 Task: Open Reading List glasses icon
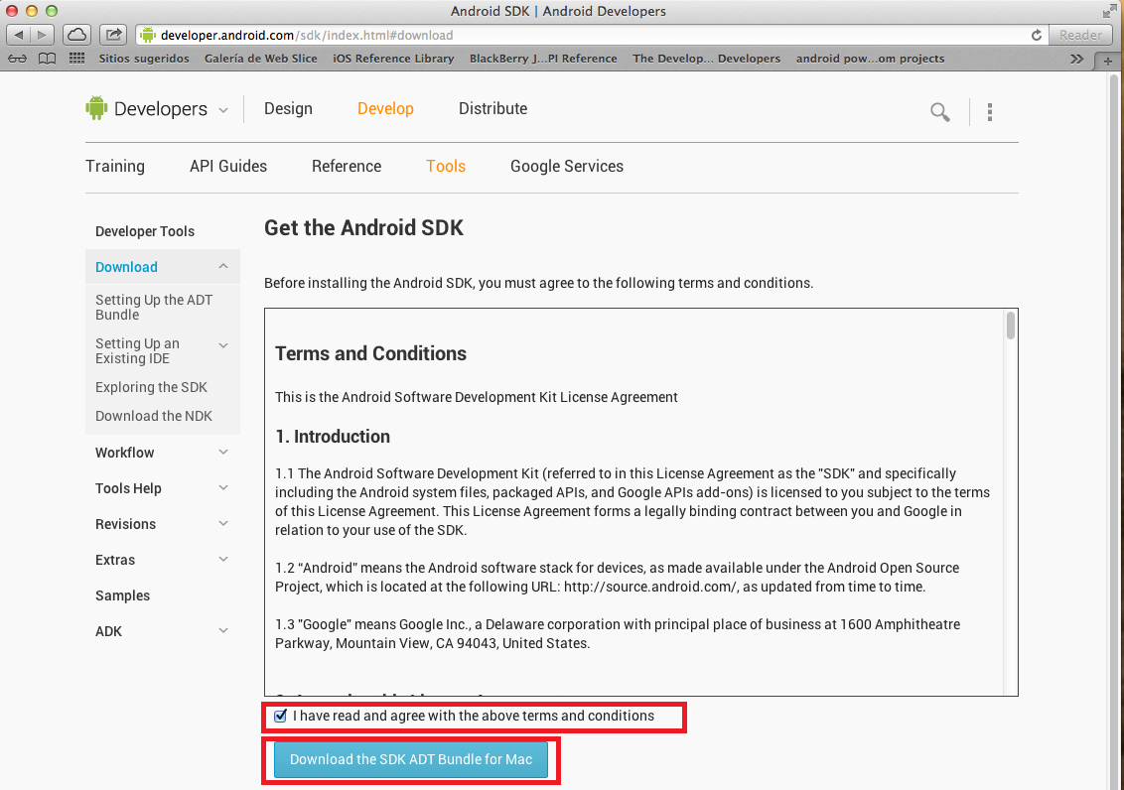(x=18, y=59)
